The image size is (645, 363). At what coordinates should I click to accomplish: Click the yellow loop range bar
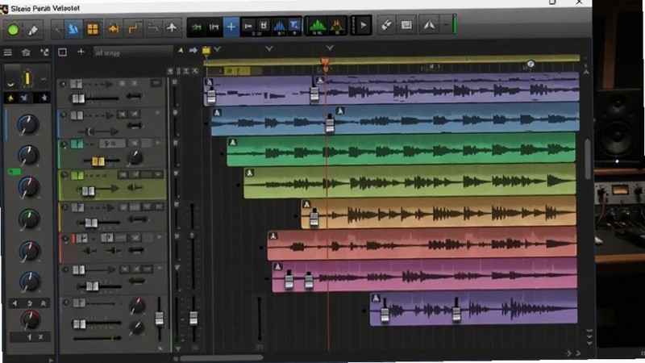click(x=392, y=60)
